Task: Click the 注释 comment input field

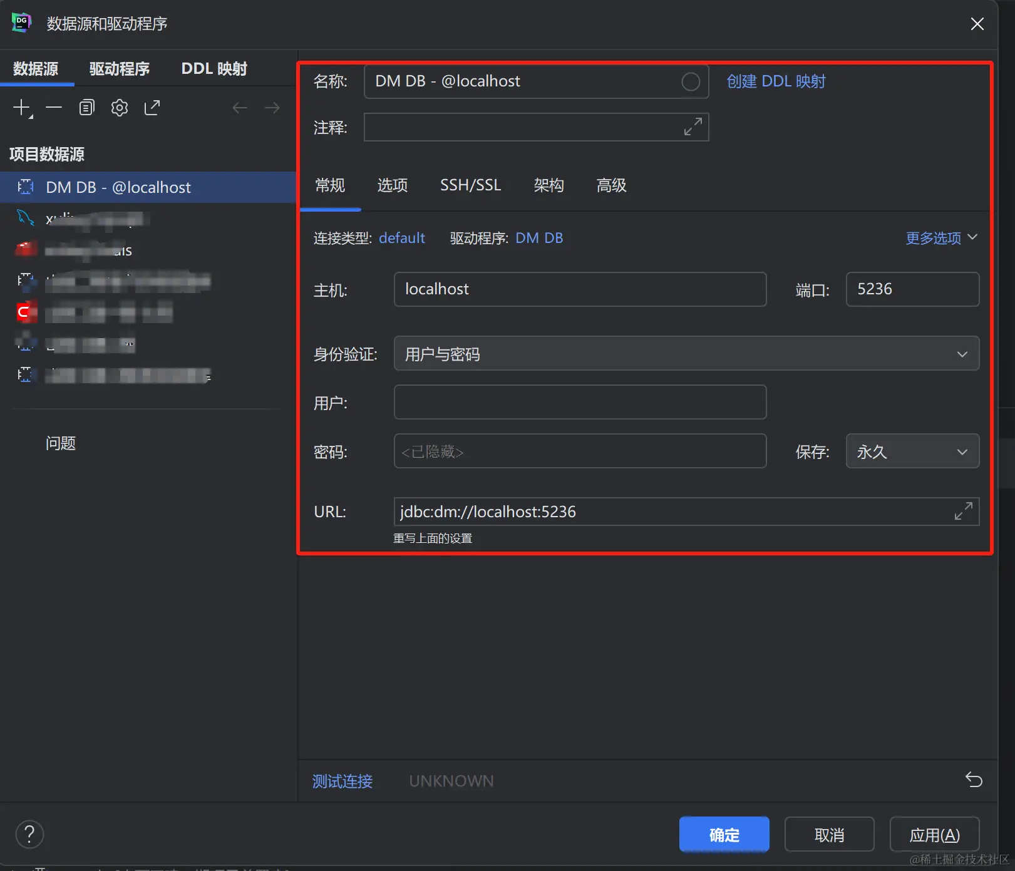Action: [536, 127]
